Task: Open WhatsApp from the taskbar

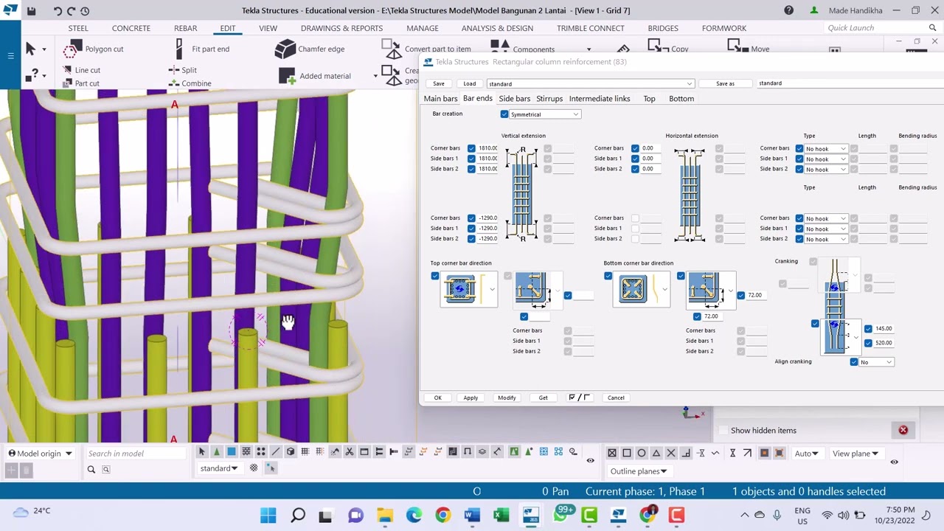Action: tap(560, 515)
